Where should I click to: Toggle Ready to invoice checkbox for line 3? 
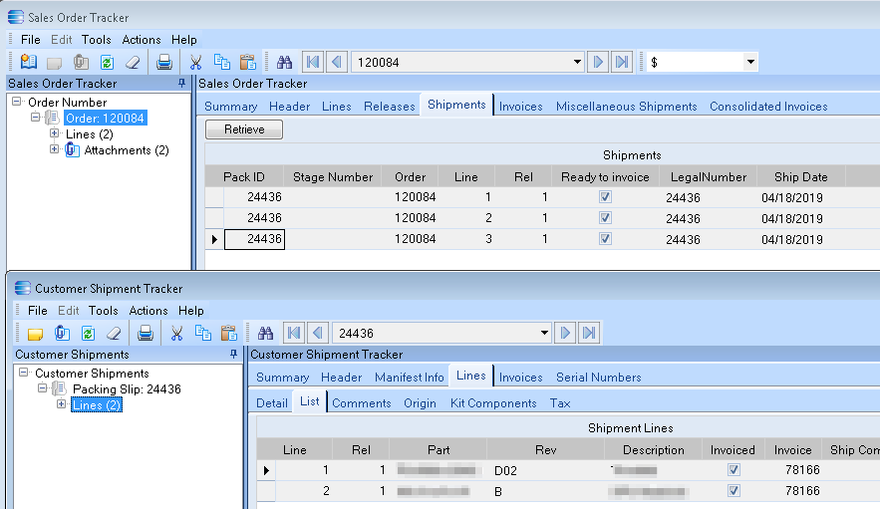(x=605, y=239)
